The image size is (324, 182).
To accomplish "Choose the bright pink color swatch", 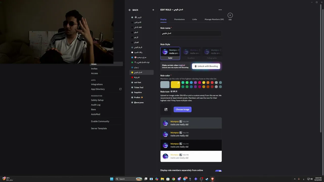I will point(199,83).
